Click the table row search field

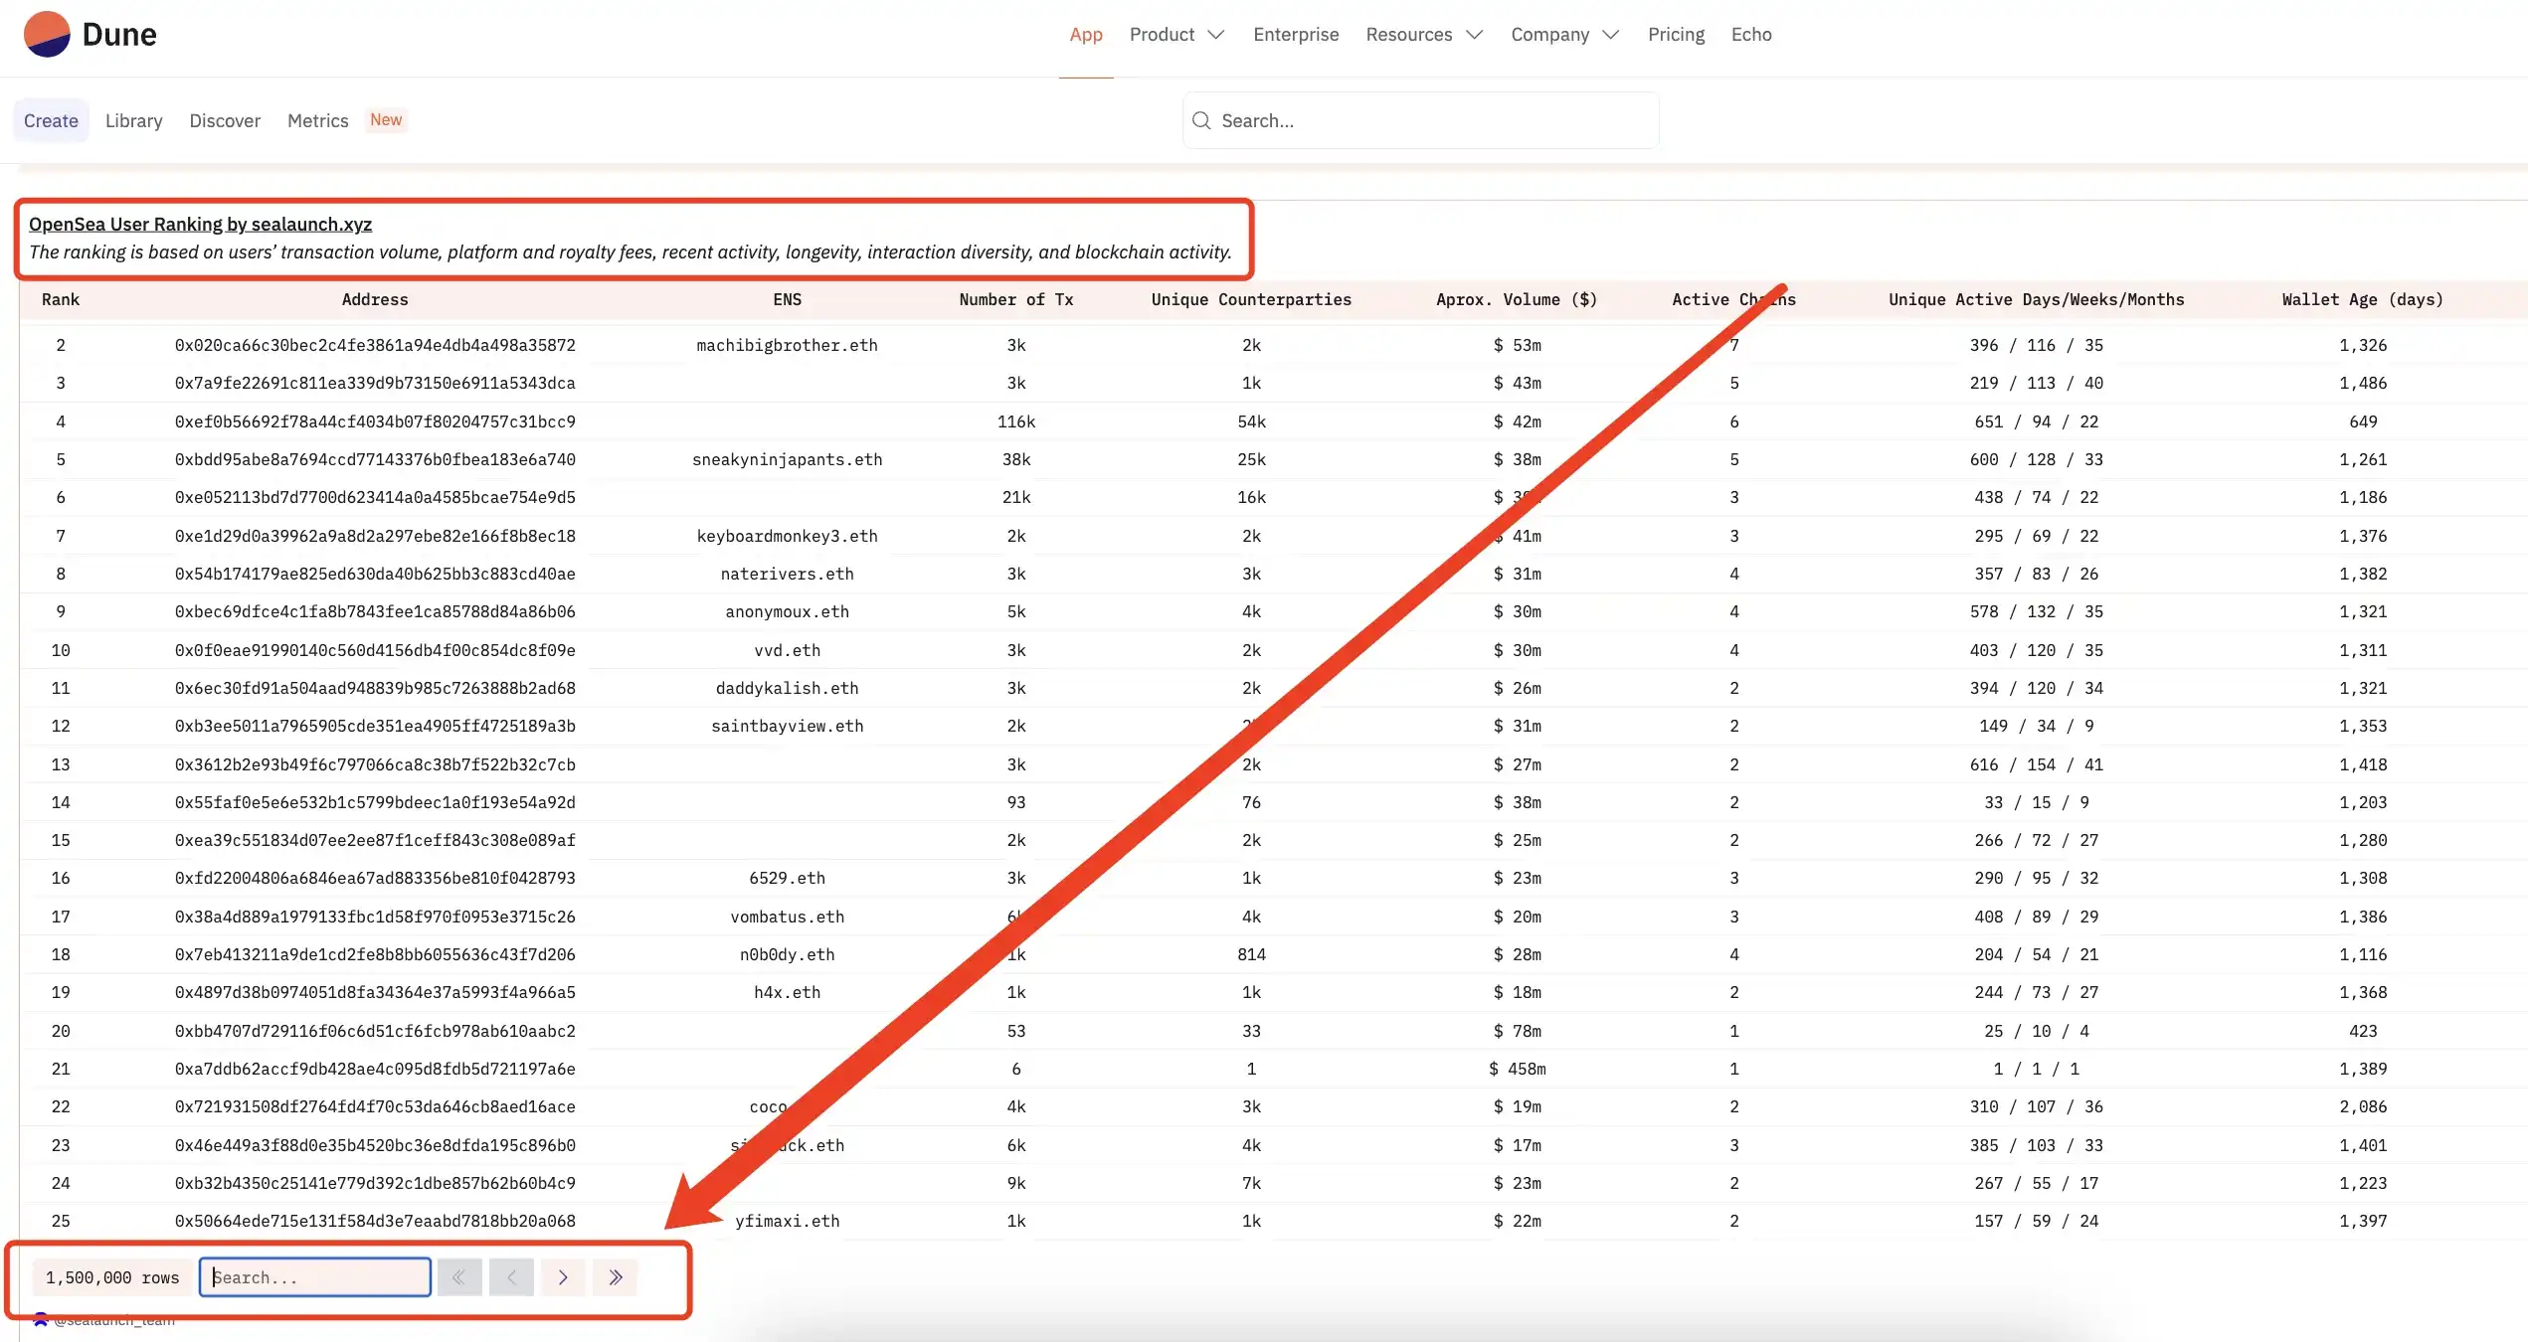(315, 1277)
